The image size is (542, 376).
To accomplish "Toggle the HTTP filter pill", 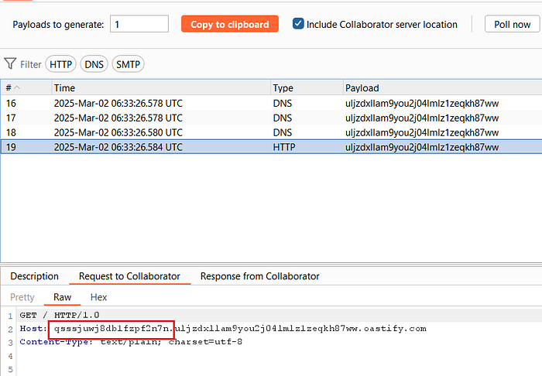I will pyautogui.click(x=60, y=64).
